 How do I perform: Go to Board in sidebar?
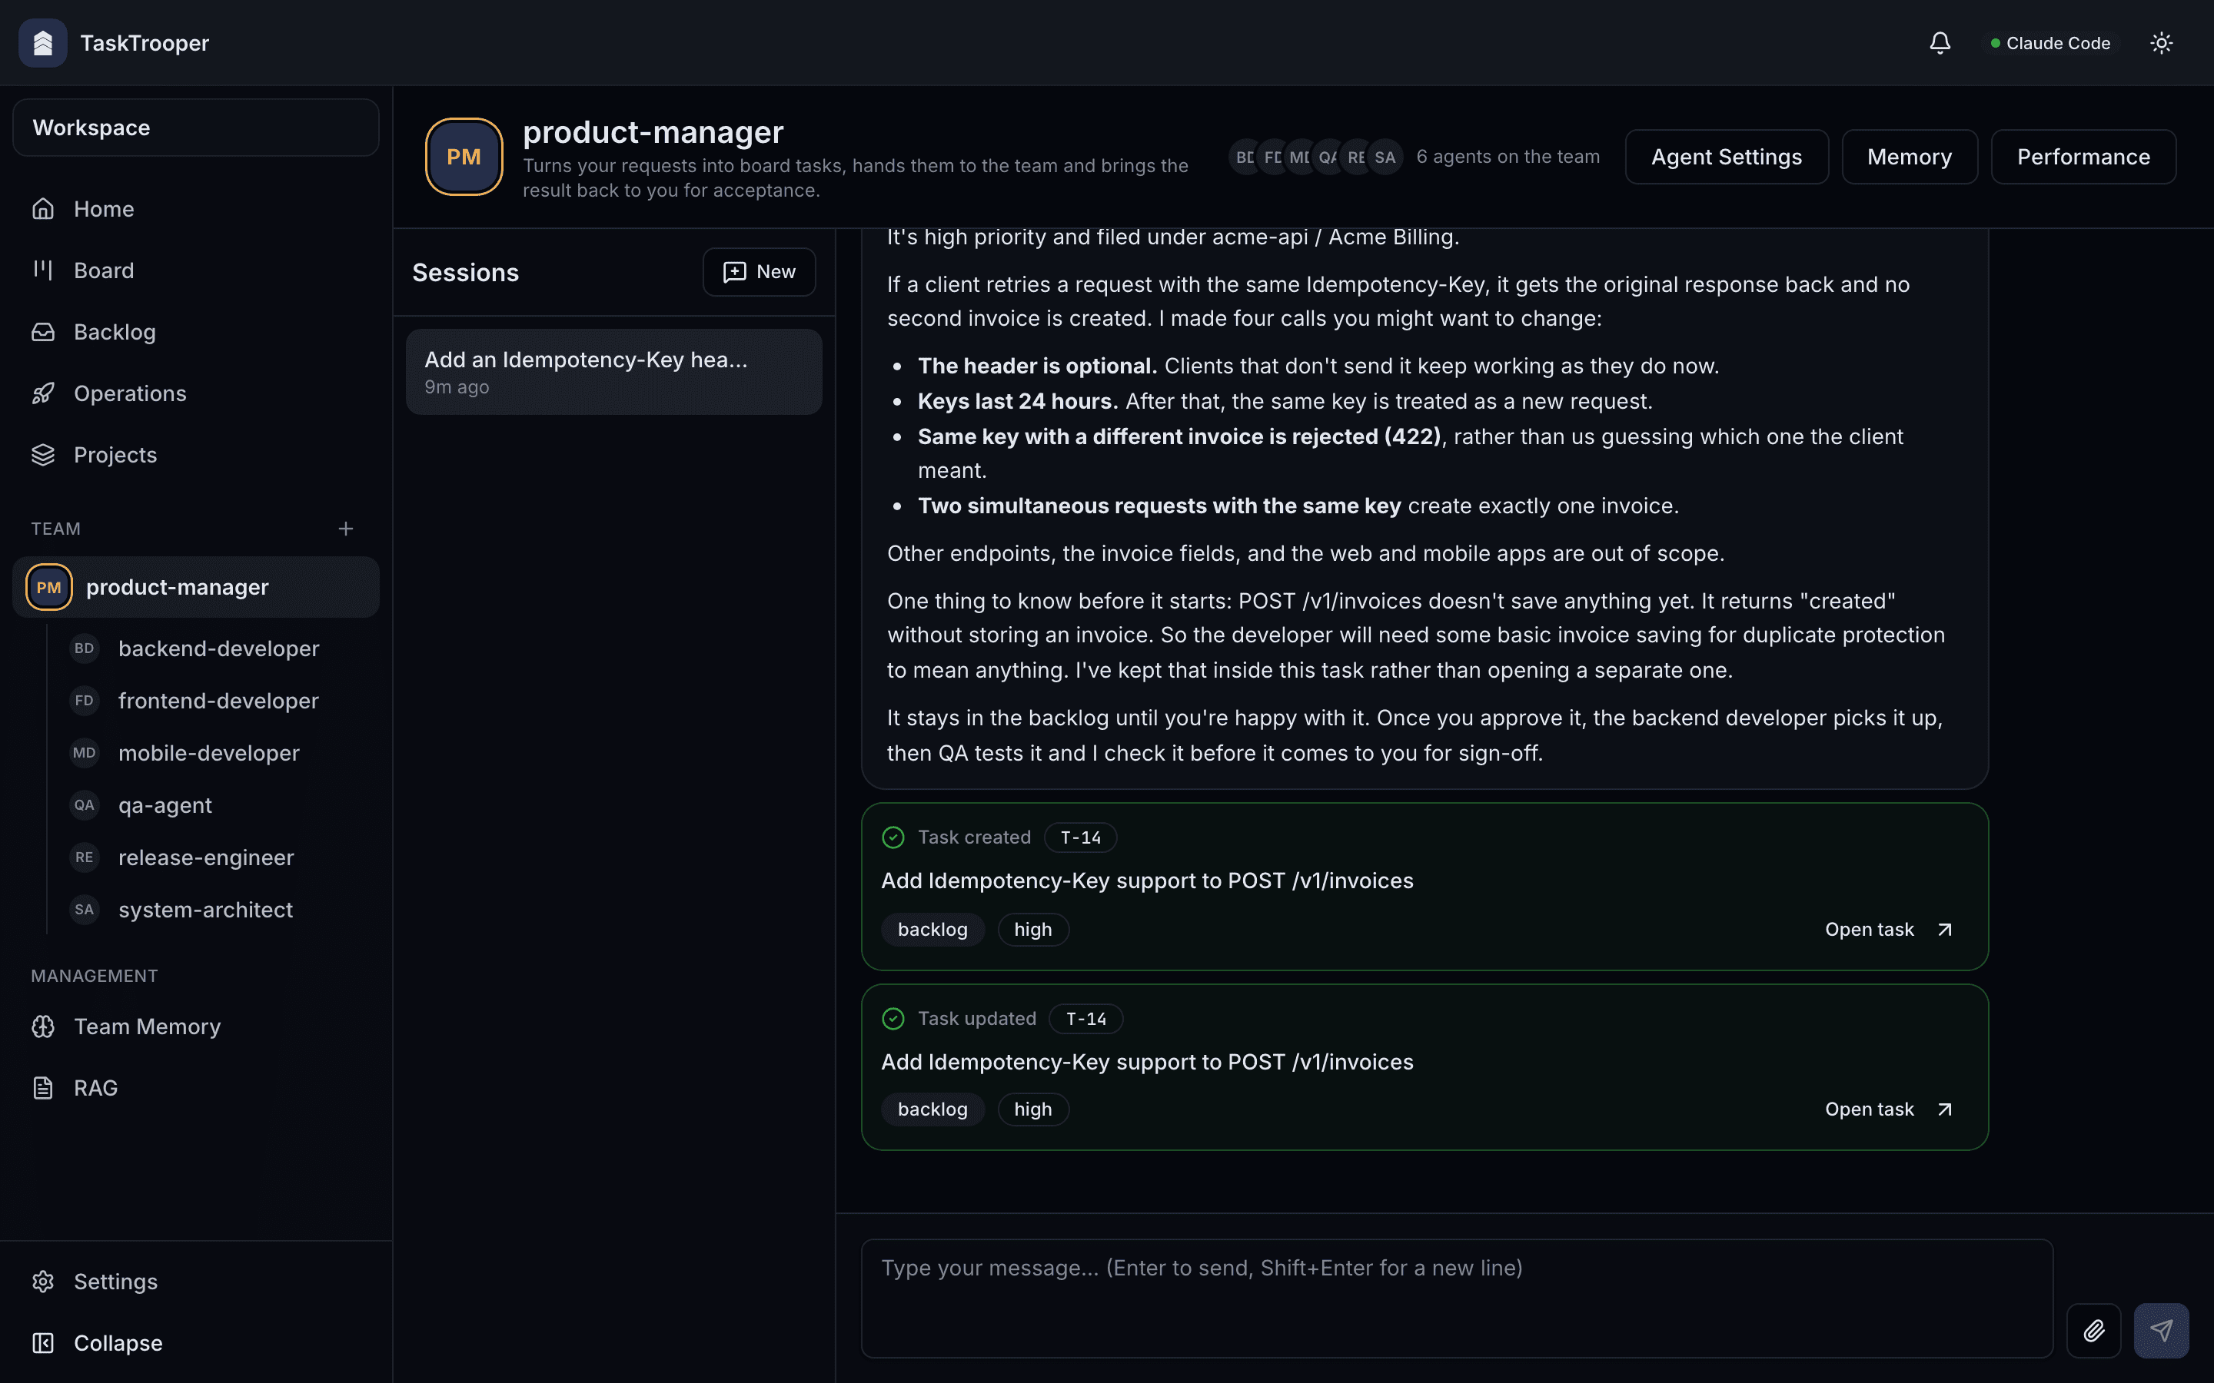(196, 270)
